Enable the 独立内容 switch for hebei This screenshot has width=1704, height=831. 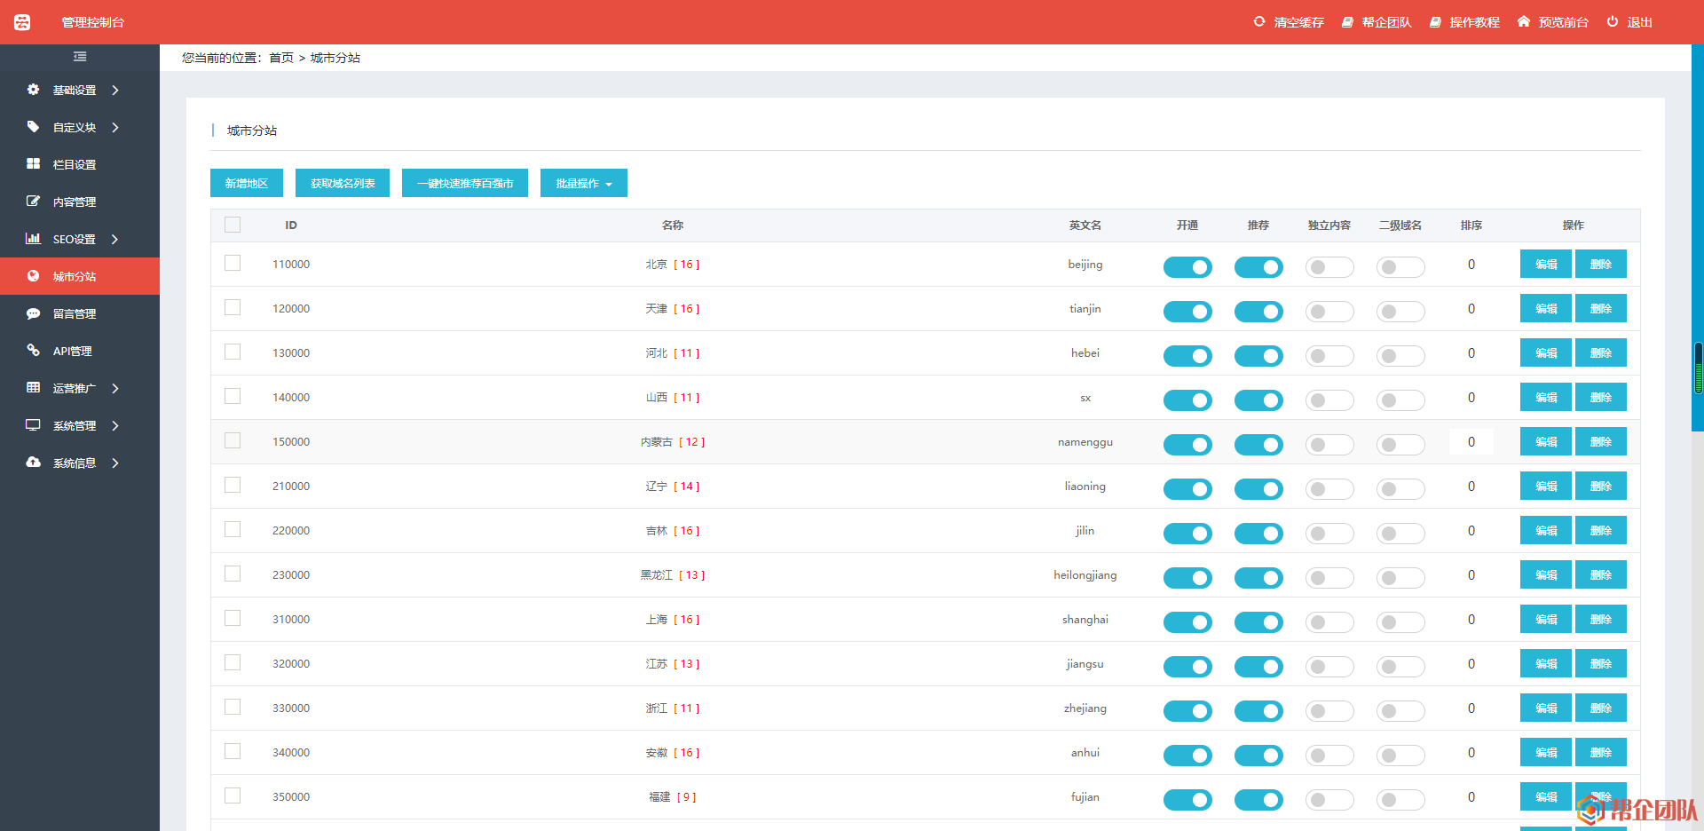1329,355
